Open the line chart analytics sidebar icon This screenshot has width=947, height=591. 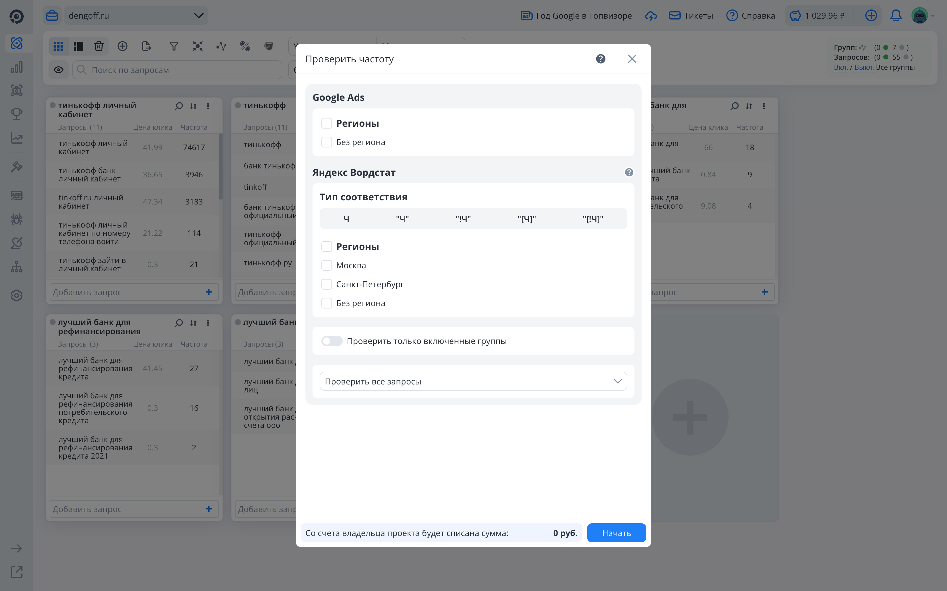pyautogui.click(x=17, y=138)
